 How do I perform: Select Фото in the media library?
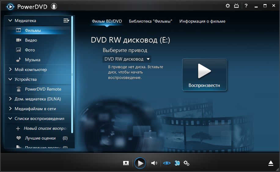coord(38,50)
